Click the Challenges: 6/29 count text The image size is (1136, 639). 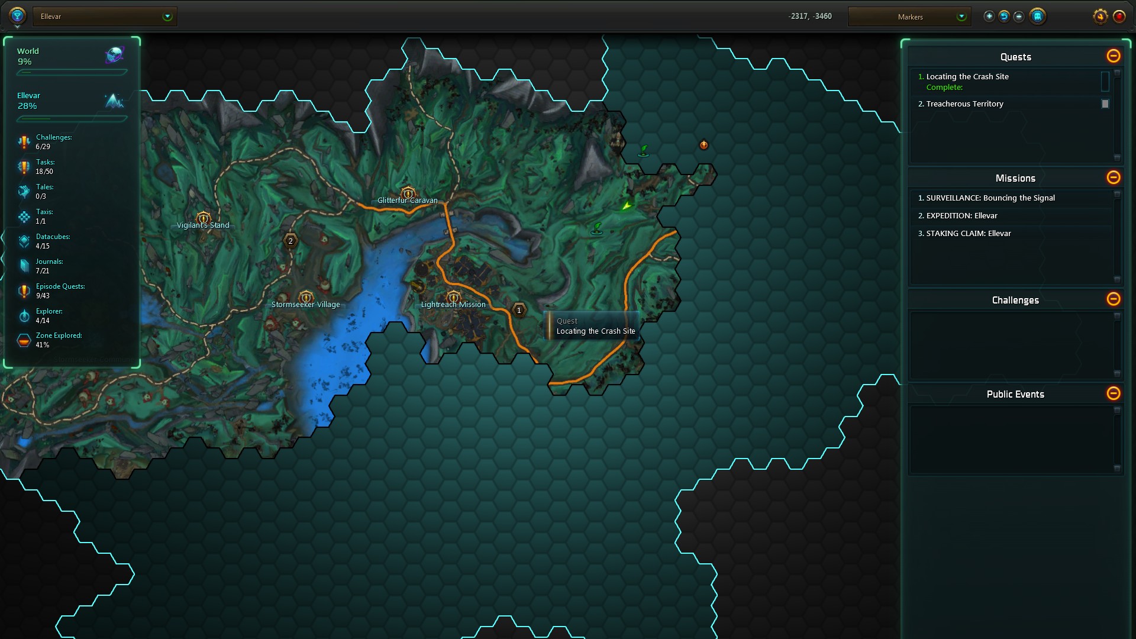[x=53, y=142]
